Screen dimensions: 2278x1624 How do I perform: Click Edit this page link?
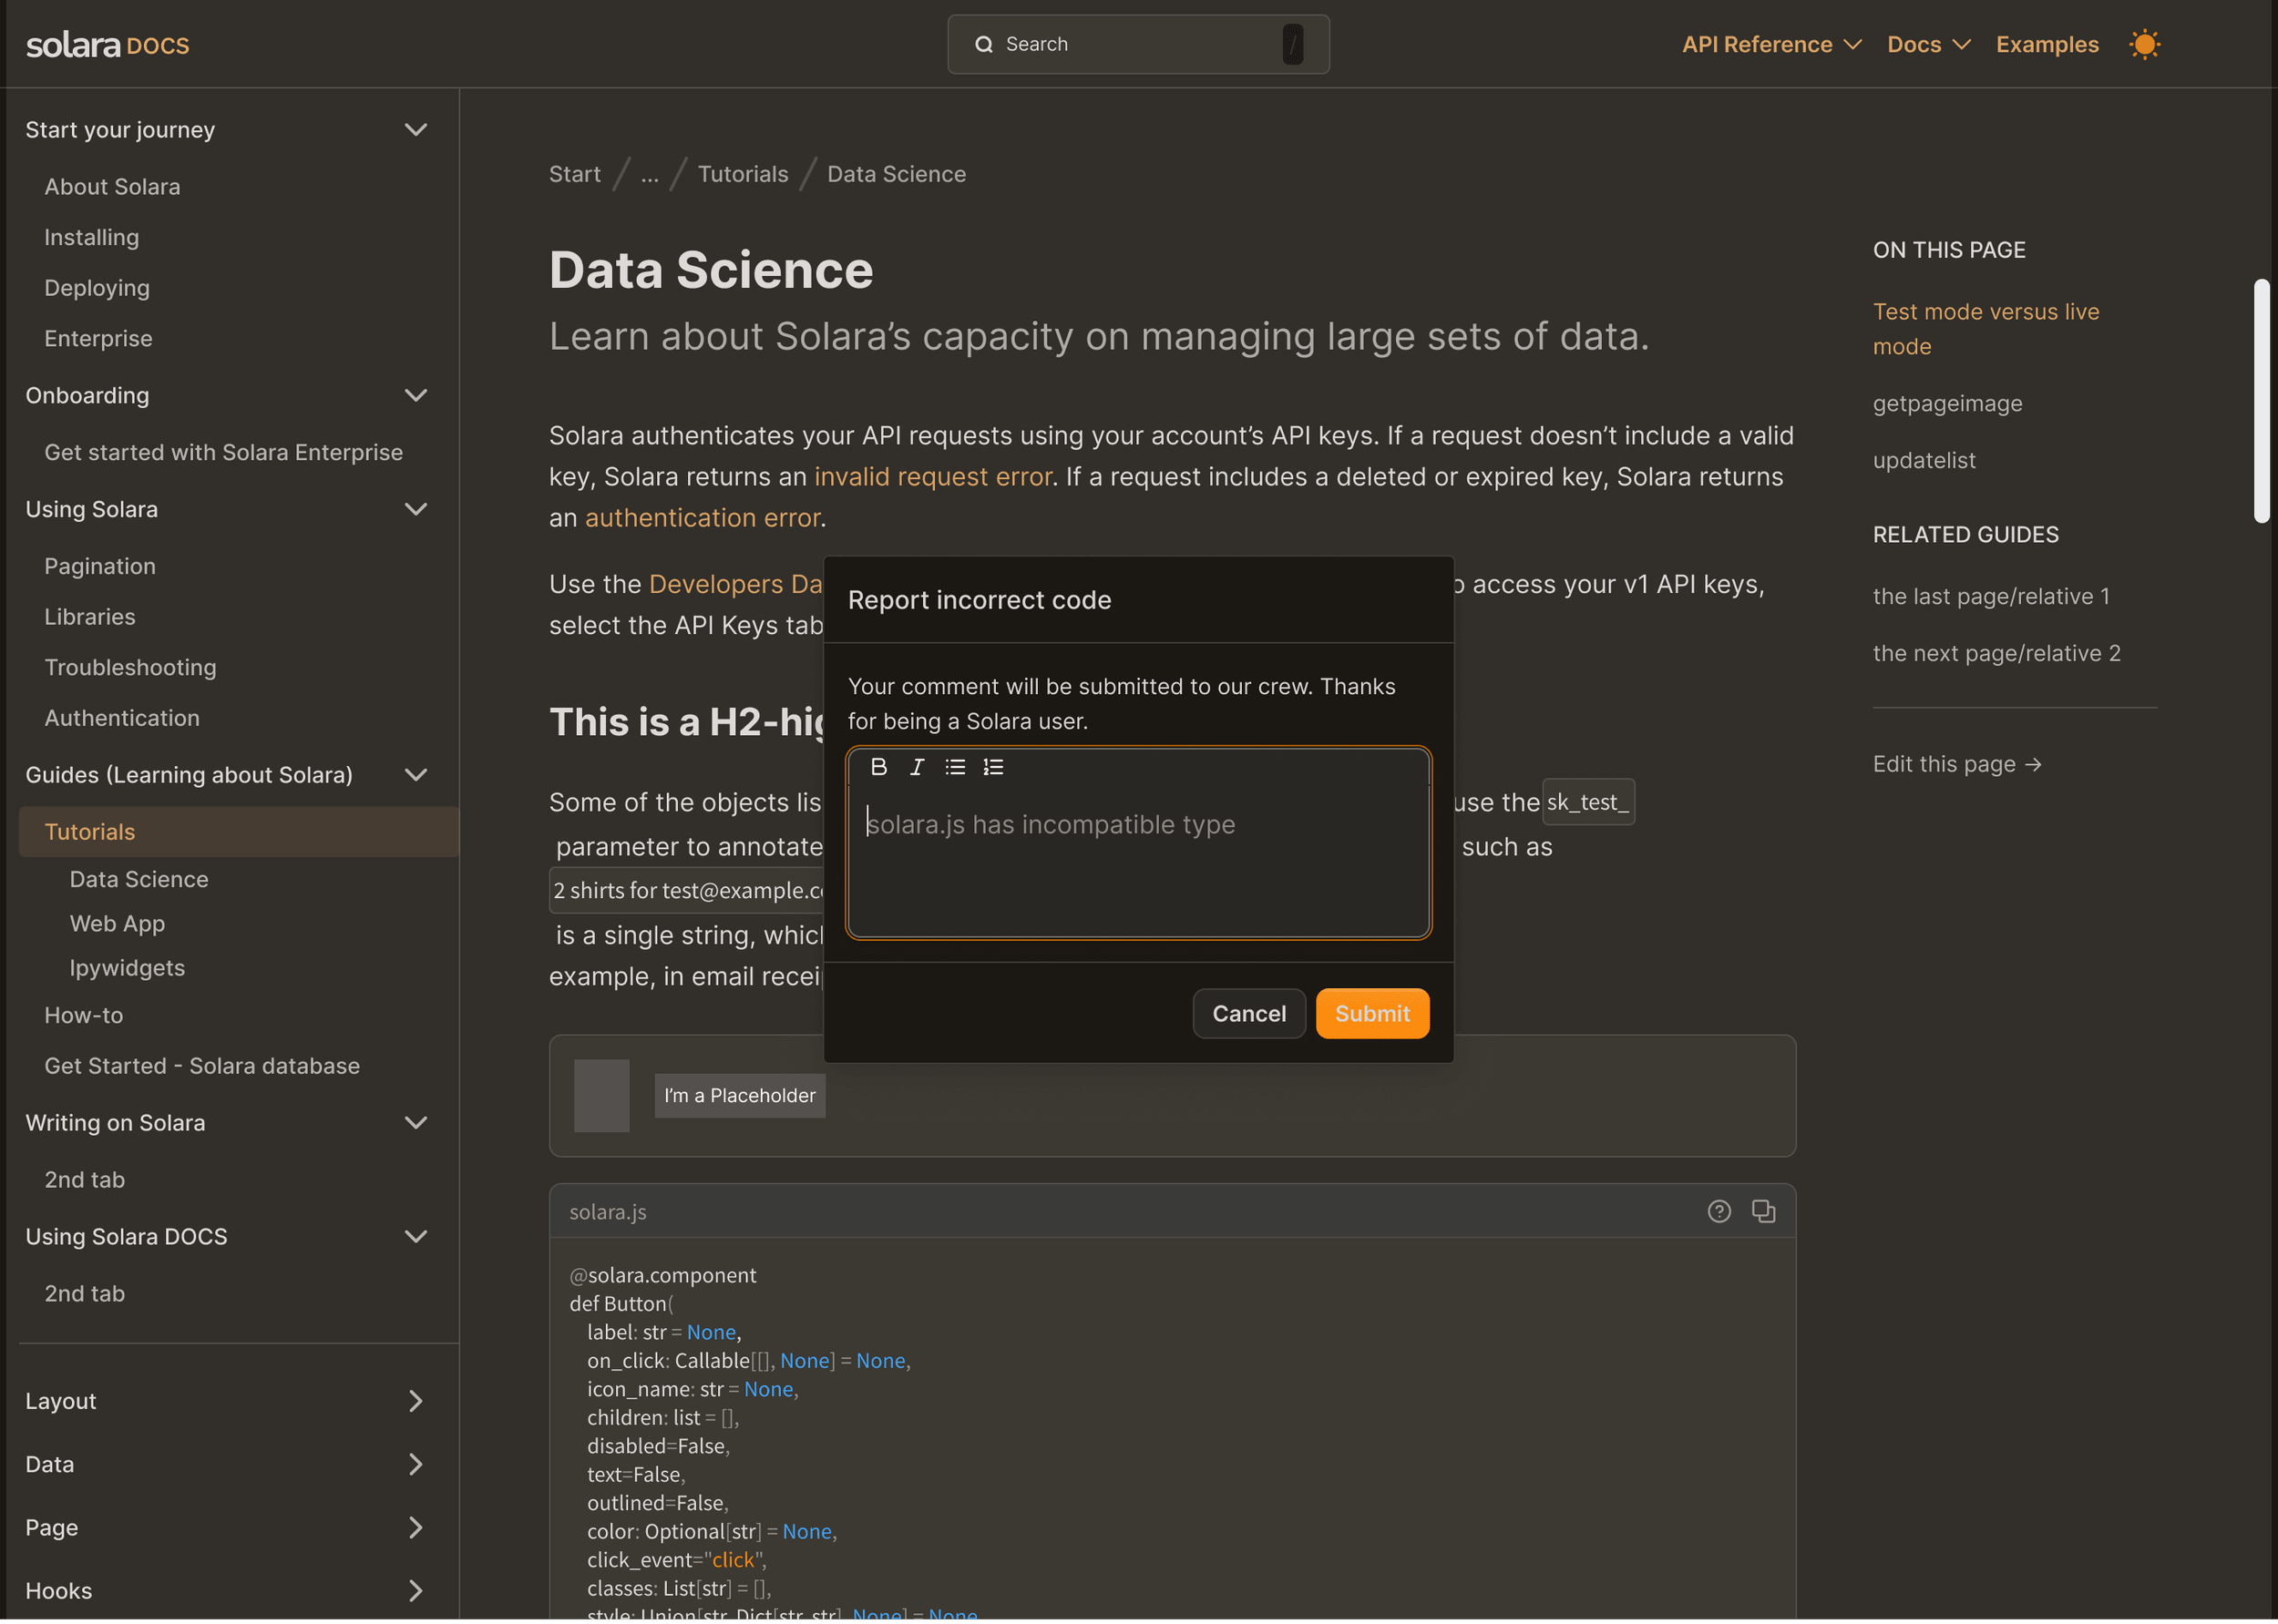[1957, 765]
